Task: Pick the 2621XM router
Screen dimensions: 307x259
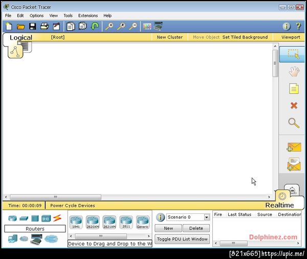Action: pos(109,222)
